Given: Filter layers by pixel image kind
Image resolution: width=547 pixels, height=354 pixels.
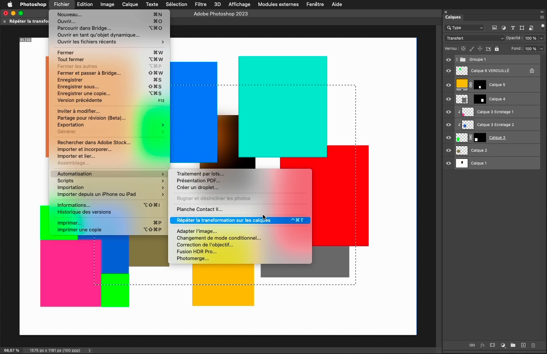Looking at the screenshot, I should tap(494, 28).
